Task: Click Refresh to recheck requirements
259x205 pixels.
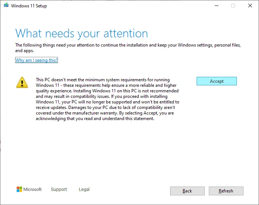Action: click(226, 191)
